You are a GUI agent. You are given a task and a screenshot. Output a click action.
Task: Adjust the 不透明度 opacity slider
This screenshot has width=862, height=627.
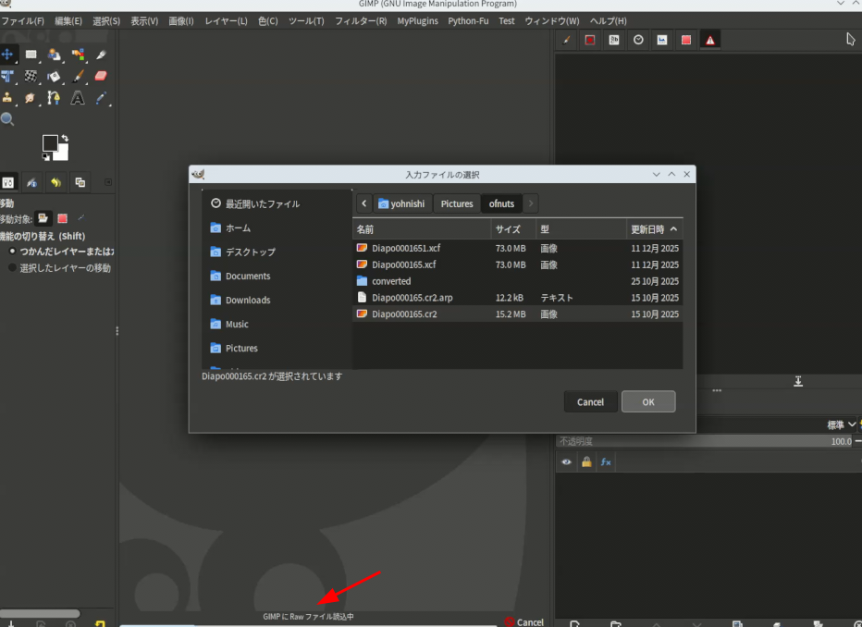pos(706,441)
